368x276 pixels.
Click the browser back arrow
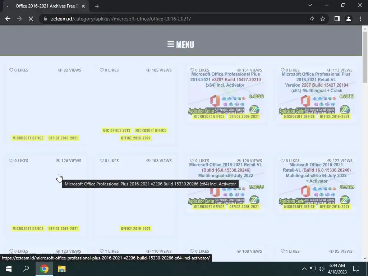(8, 19)
